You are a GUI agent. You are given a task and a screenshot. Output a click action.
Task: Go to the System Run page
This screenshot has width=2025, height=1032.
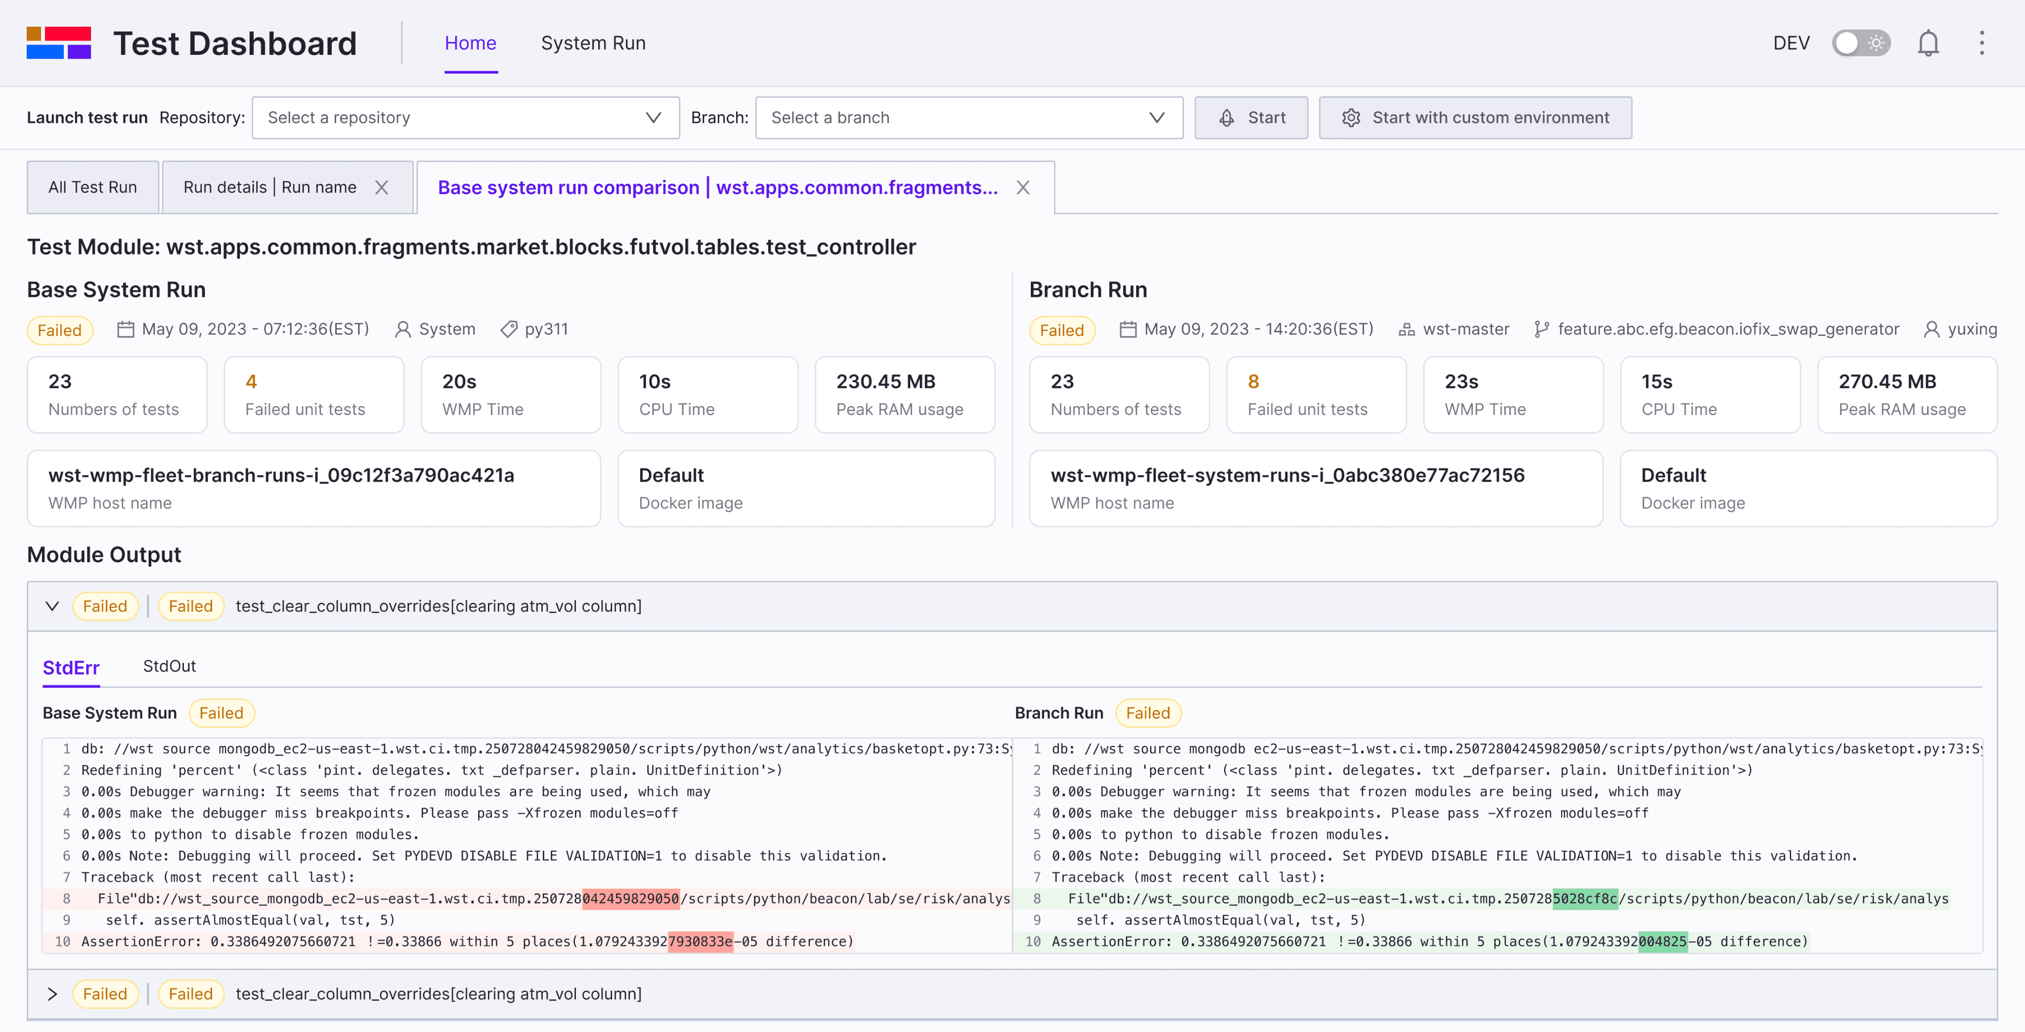593,43
